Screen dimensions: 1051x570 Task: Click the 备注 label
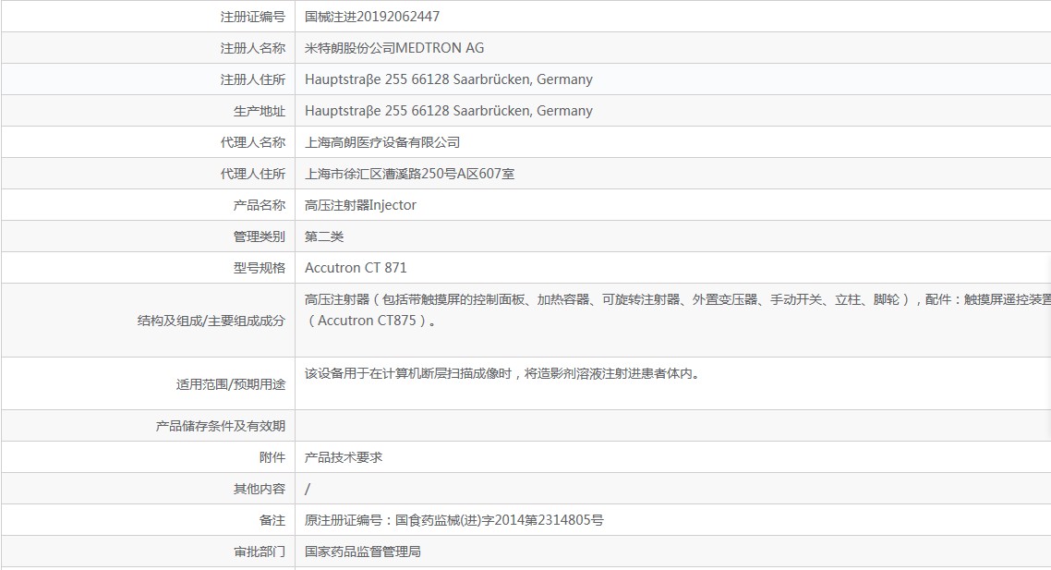click(272, 520)
